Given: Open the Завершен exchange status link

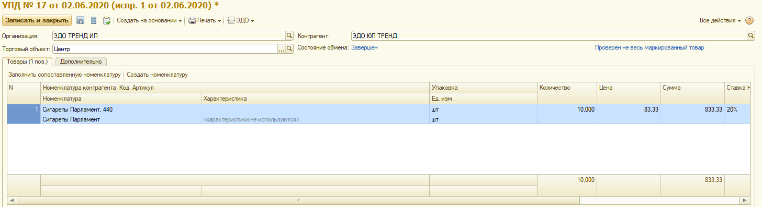Looking at the screenshot, I should (364, 47).
